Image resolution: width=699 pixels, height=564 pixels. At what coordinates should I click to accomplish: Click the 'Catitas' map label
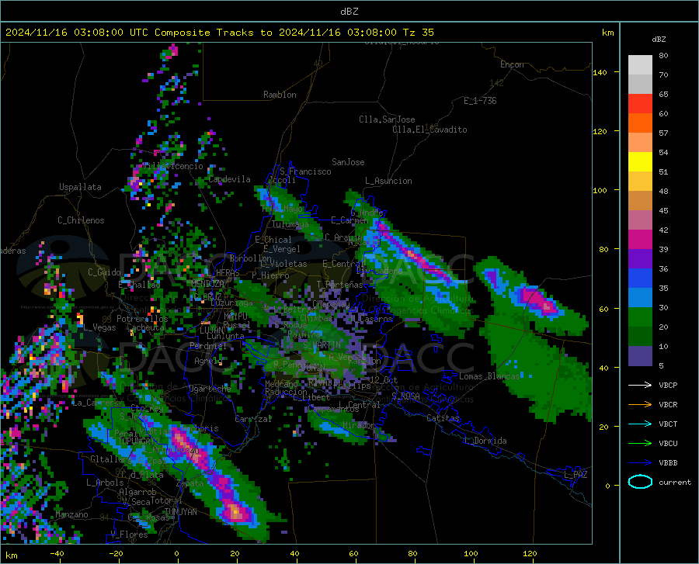click(x=443, y=418)
